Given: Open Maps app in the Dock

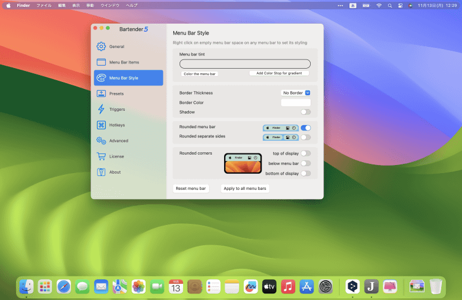Looking at the screenshot, I should click(x=120, y=287).
